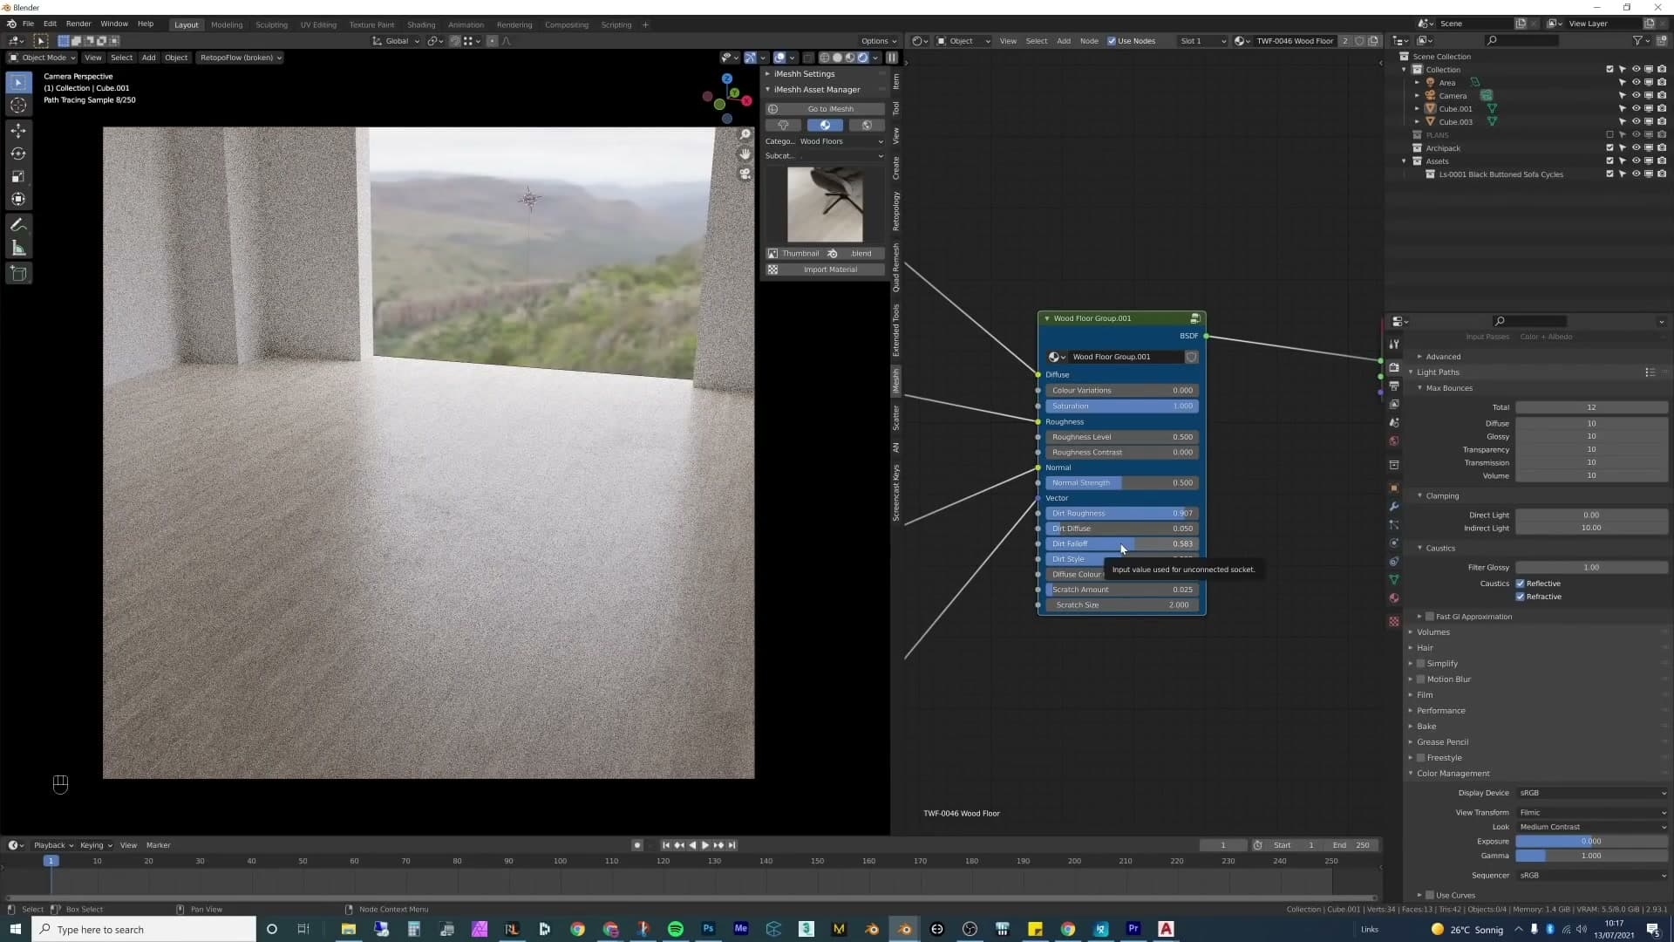Collapse the Light Paths panel
The image size is (1674, 942).
1438,372
